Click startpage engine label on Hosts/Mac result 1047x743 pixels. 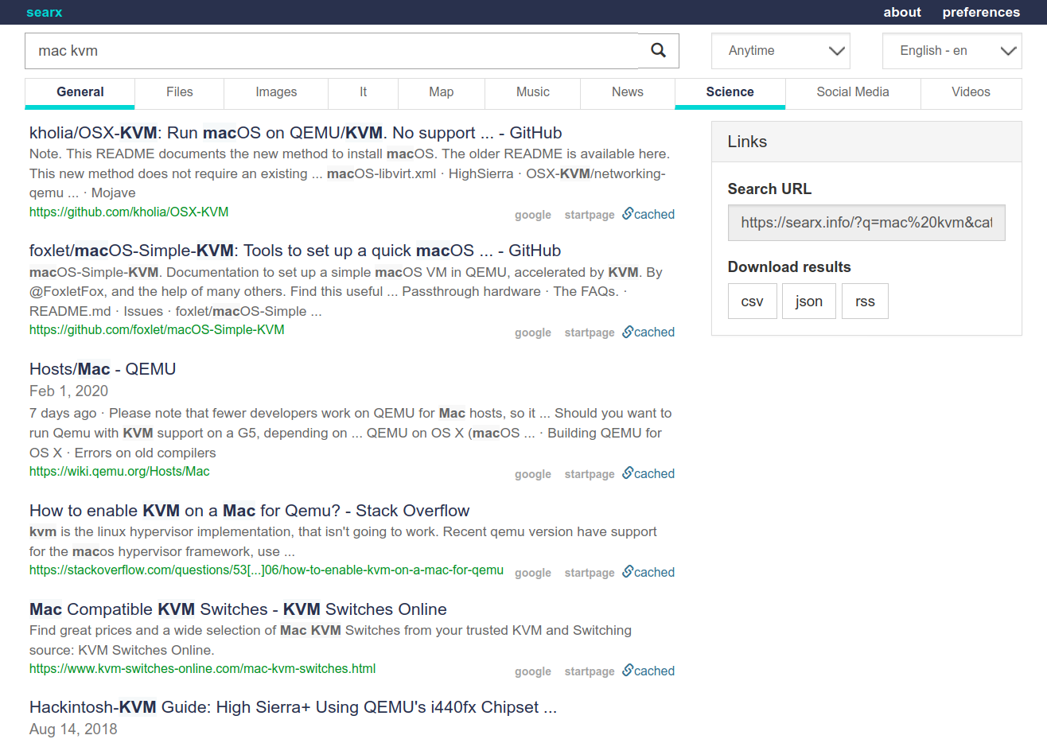pyautogui.click(x=590, y=474)
